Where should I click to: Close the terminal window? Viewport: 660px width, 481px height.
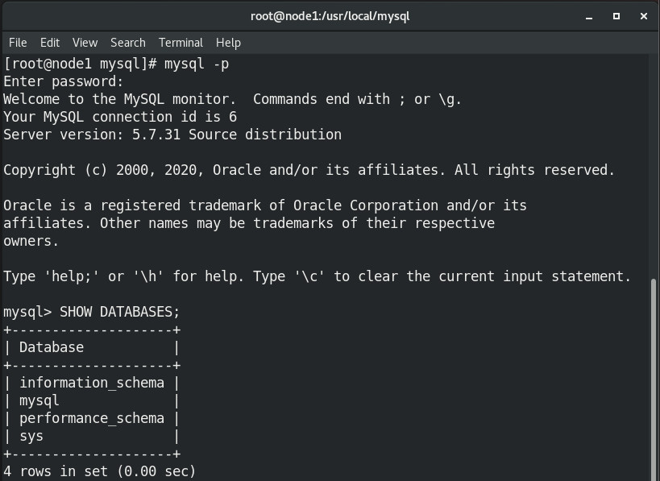click(x=644, y=16)
